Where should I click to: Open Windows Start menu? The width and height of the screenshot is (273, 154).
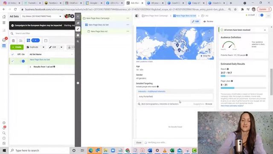click(x=4, y=150)
